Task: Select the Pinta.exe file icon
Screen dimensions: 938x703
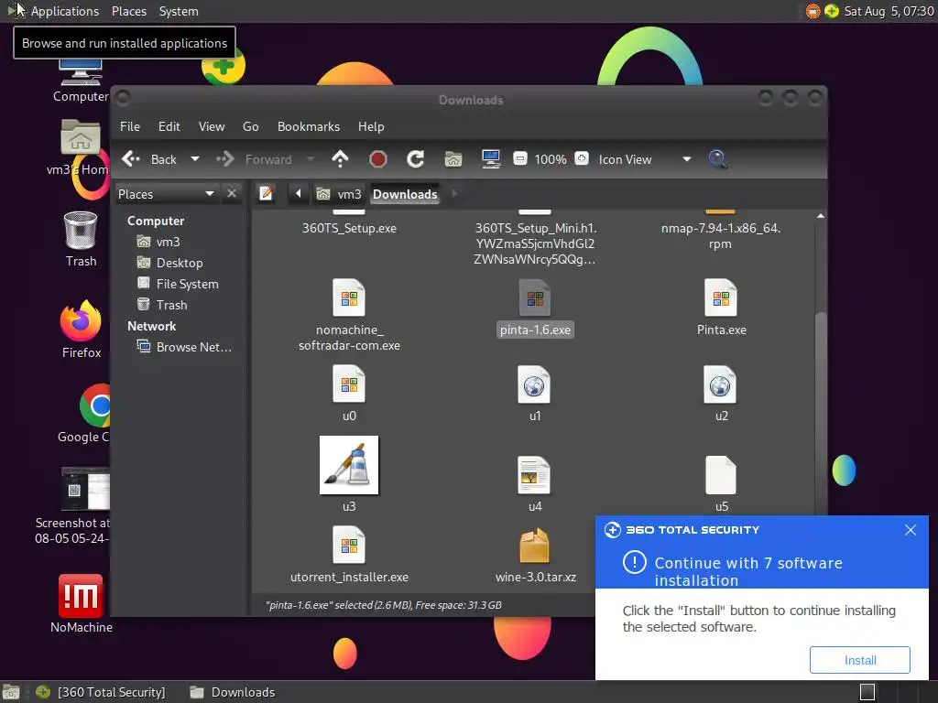Action: [721, 297]
